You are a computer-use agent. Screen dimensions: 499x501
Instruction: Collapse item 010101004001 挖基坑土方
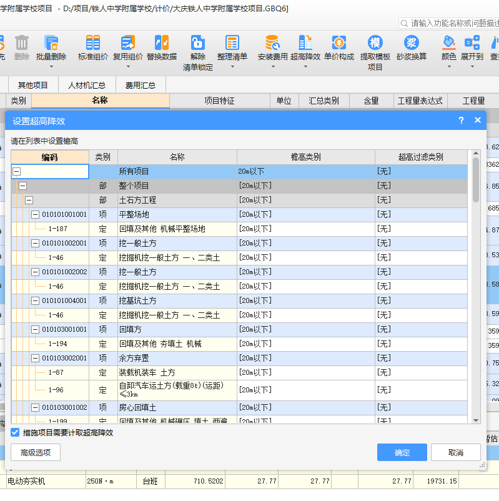35,301
